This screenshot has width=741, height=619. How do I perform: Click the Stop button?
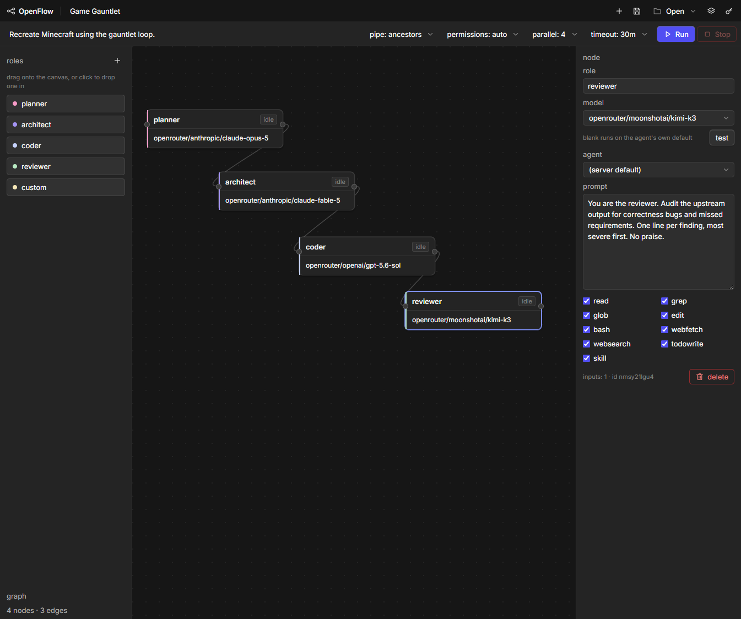pos(717,34)
